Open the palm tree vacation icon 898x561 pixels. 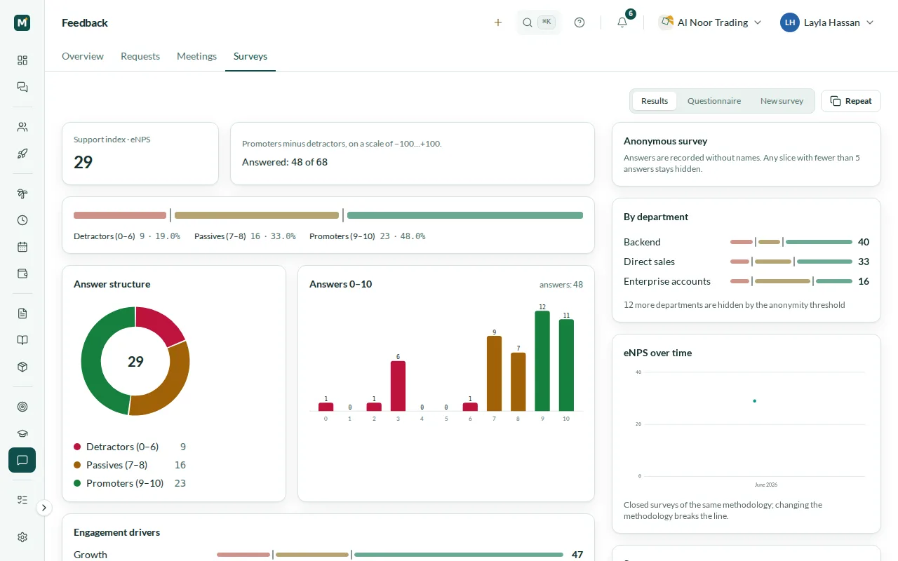coord(22,194)
